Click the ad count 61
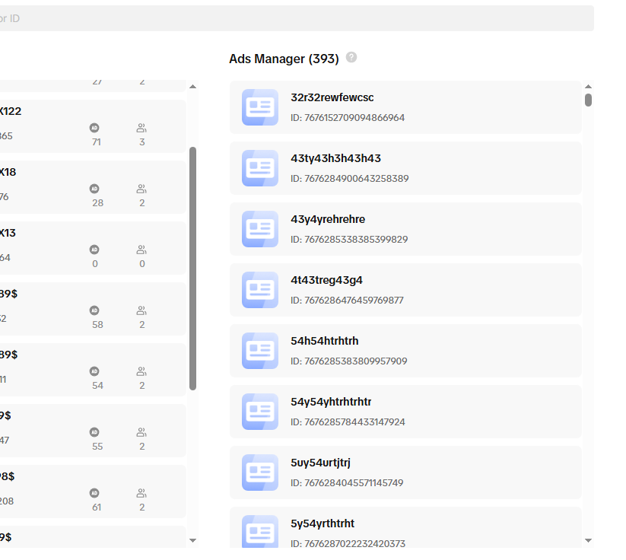Screen dimensions: 626x560 97,508
